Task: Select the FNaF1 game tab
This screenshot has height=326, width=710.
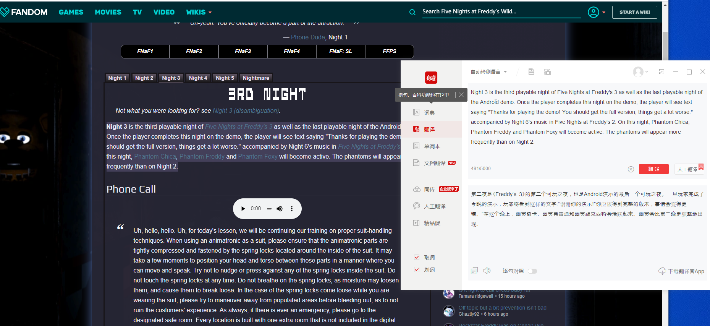Action: point(145,51)
